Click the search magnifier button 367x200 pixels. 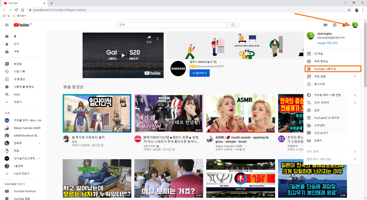click(233, 25)
